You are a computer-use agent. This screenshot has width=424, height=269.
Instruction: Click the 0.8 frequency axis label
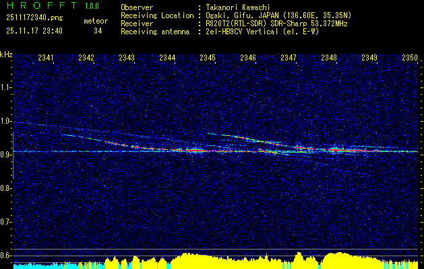[5, 188]
